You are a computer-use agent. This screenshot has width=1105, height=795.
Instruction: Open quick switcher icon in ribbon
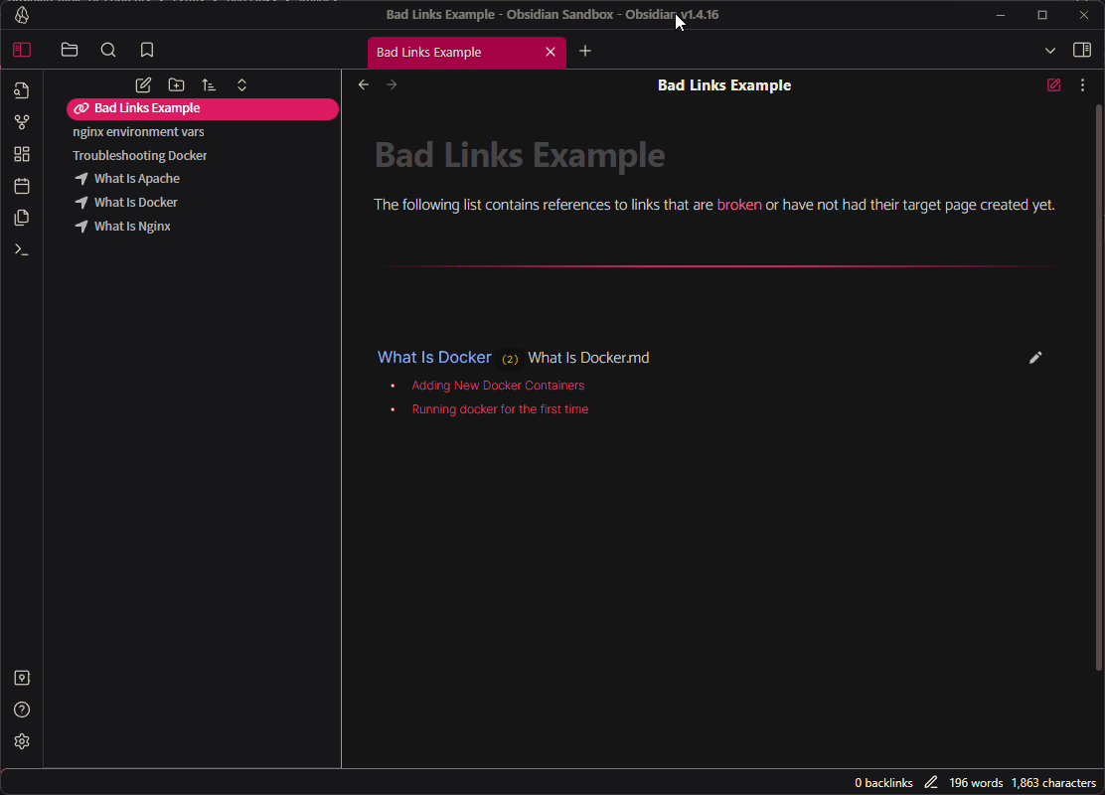(x=22, y=90)
